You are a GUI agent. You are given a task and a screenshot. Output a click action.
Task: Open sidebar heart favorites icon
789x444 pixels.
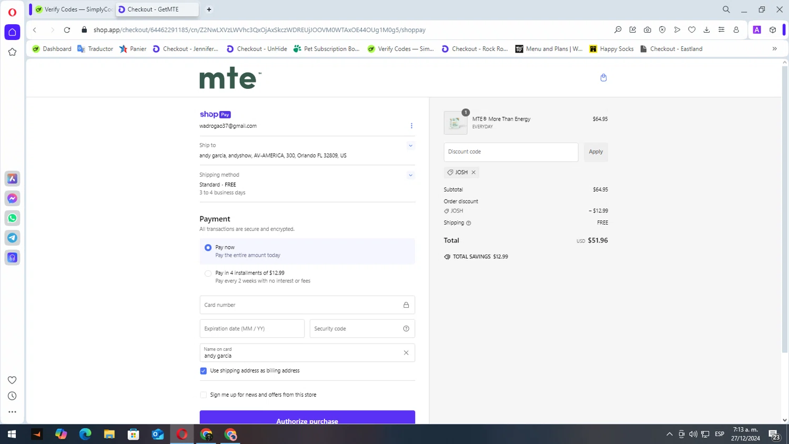tap(12, 380)
